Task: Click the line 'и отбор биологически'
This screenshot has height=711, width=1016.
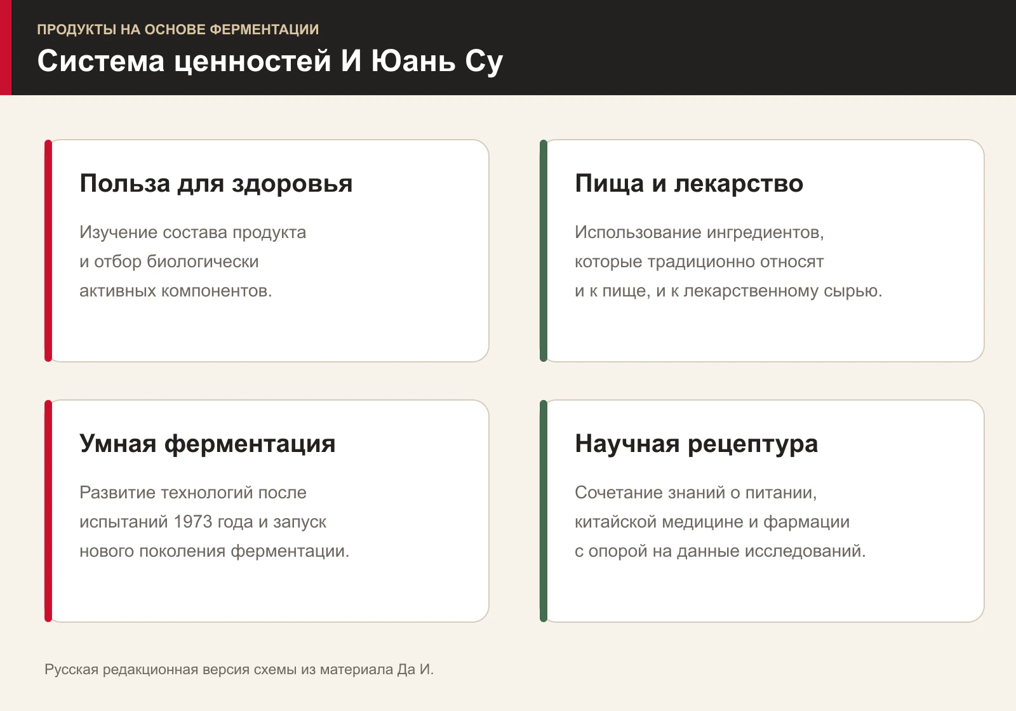Action: coord(169,262)
